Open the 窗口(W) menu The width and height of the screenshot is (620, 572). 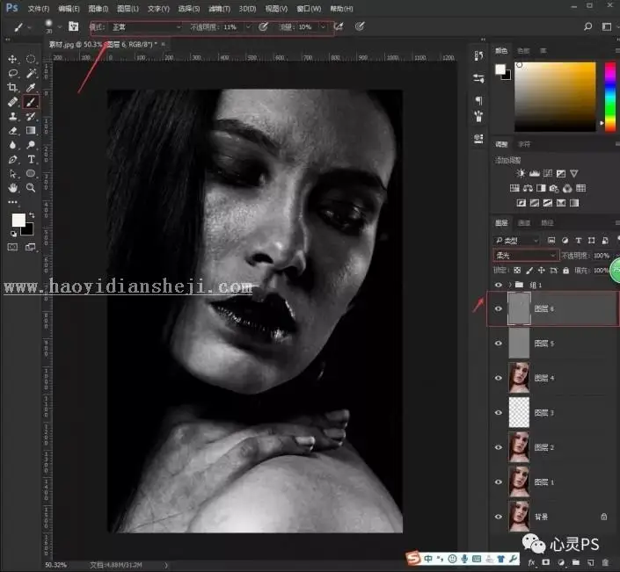[309, 8]
